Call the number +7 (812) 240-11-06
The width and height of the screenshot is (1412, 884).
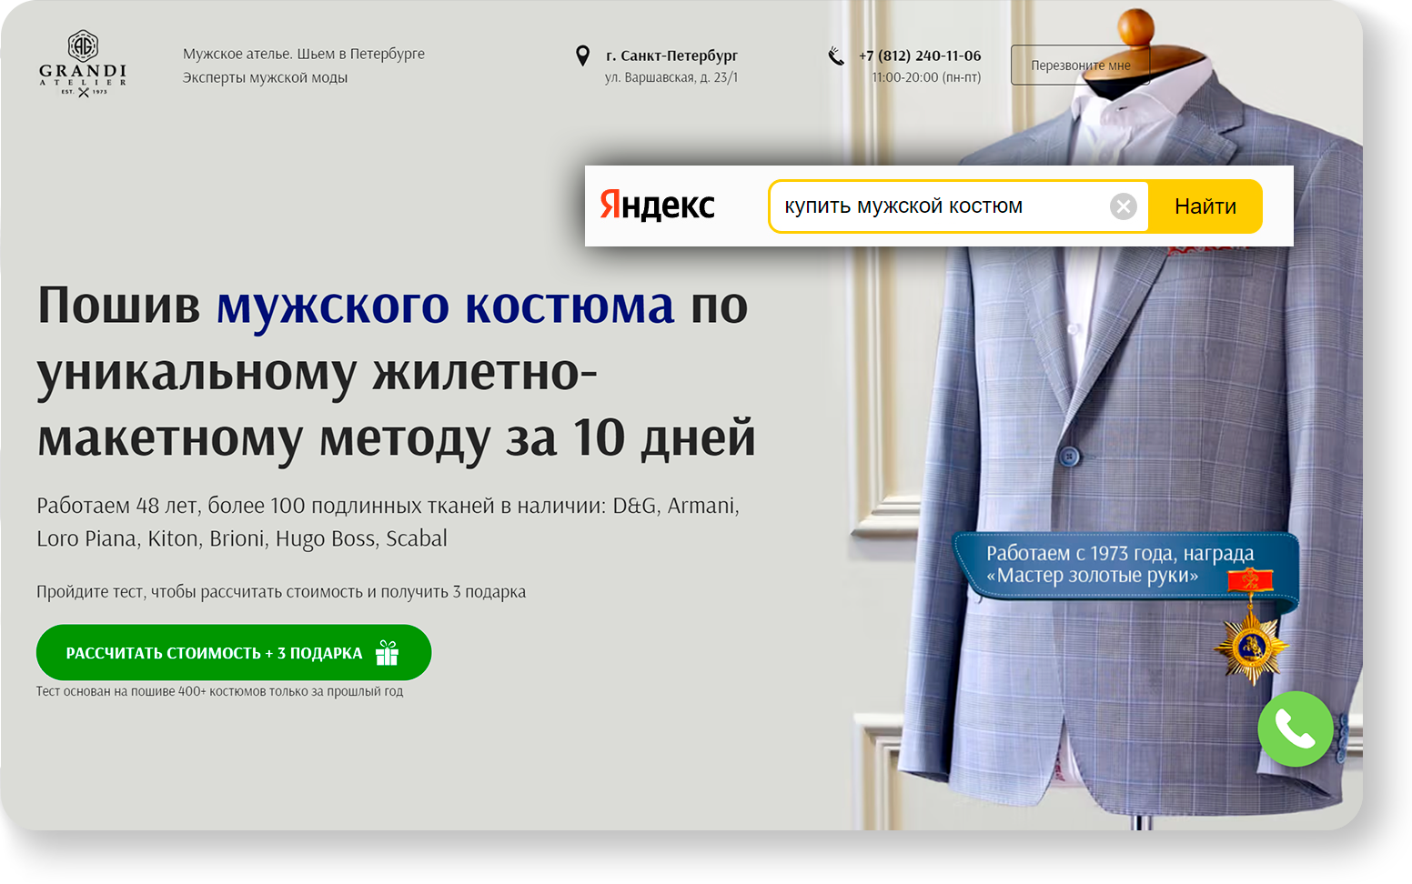[x=919, y=55]
